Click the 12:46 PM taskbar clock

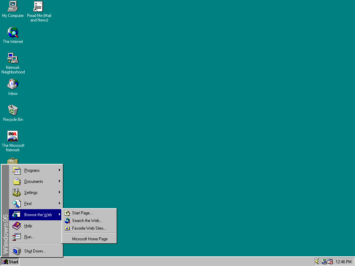coord(344,262)
